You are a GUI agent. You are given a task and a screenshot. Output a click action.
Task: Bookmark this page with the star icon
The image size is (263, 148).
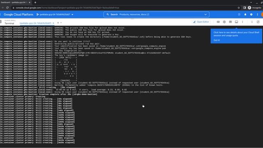pyautogui.click(x=239, y=8)
